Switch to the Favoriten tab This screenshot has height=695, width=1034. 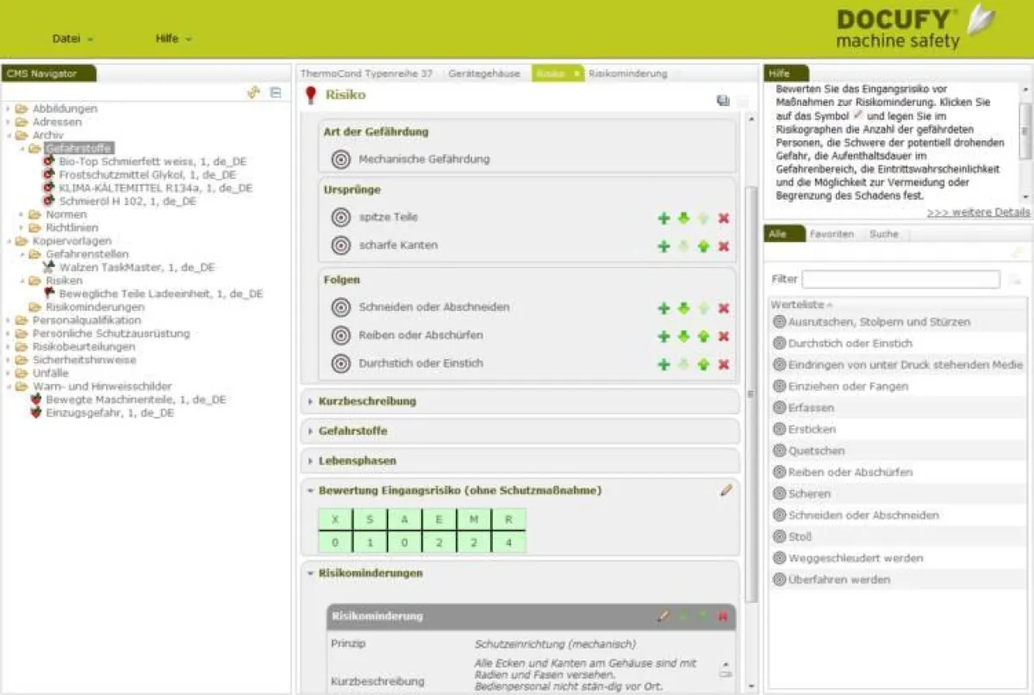click(833, 233)
